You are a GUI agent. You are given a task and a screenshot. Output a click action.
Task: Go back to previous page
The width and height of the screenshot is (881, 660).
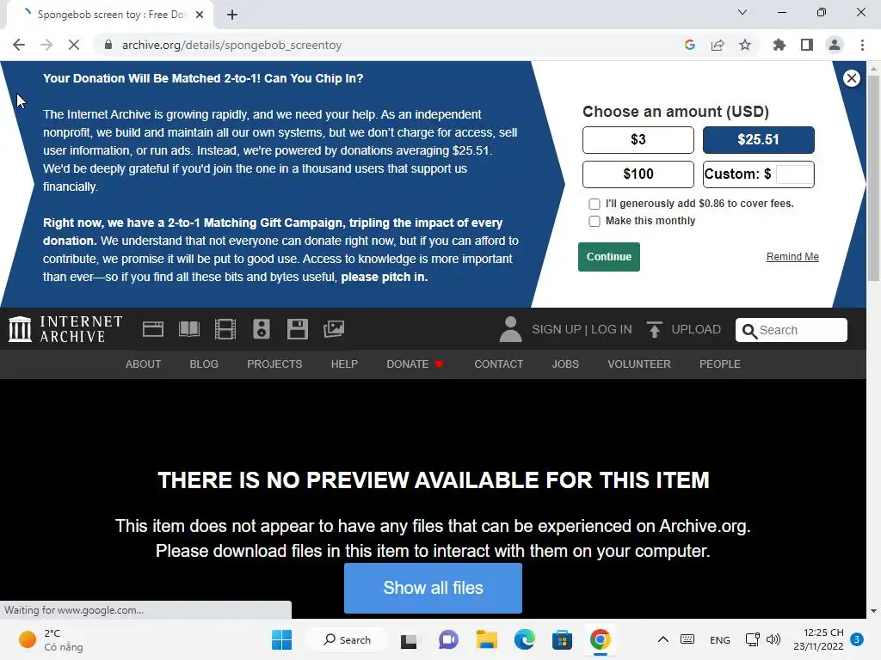pyautogui.click(x=19, y=45)
